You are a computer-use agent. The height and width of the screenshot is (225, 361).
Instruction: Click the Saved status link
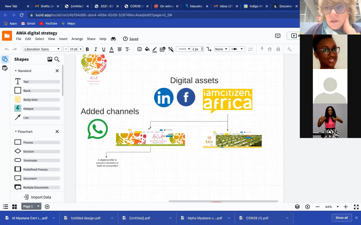(134, 39)
